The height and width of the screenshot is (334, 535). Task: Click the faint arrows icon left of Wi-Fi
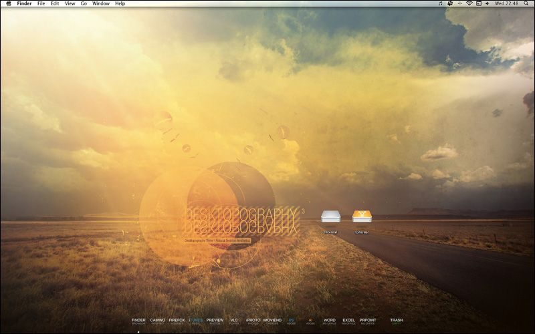(x=459, y=3)
